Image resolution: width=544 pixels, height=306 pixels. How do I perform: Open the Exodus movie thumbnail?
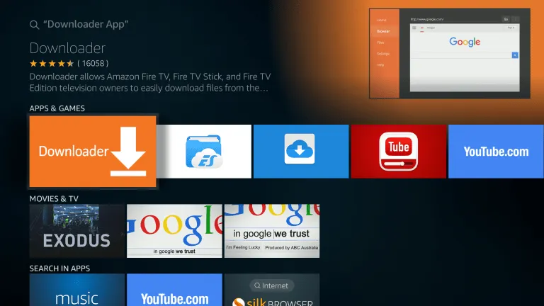pos(77,231)
